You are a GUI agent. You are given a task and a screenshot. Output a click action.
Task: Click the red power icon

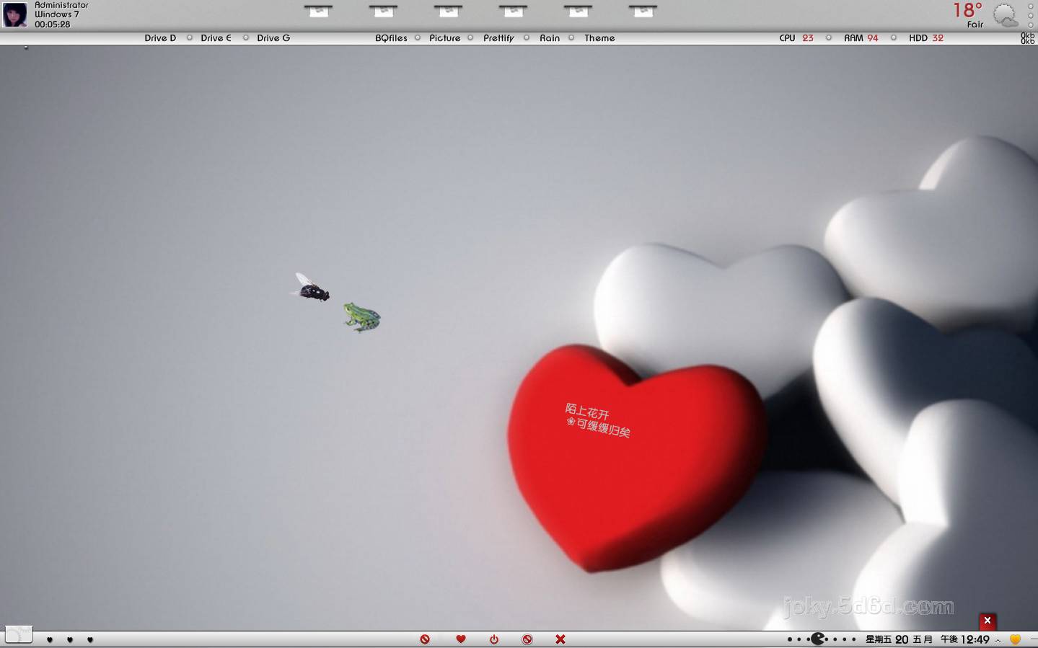(x=494, y=639)
